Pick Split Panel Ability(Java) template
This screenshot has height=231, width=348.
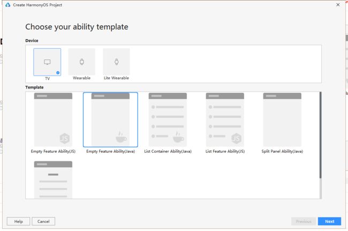click(x=282, y=120)
